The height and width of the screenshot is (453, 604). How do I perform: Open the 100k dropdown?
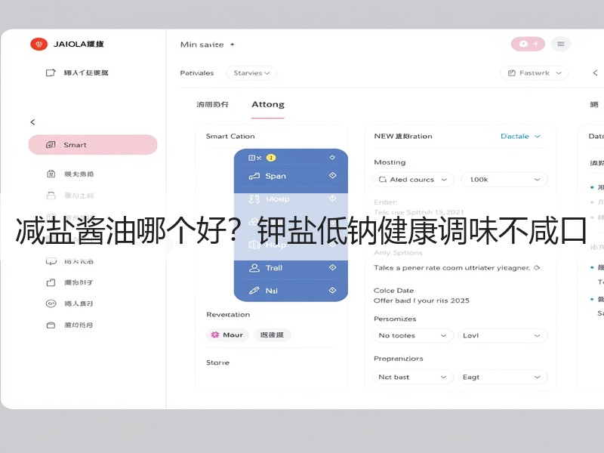coord(504,180)
